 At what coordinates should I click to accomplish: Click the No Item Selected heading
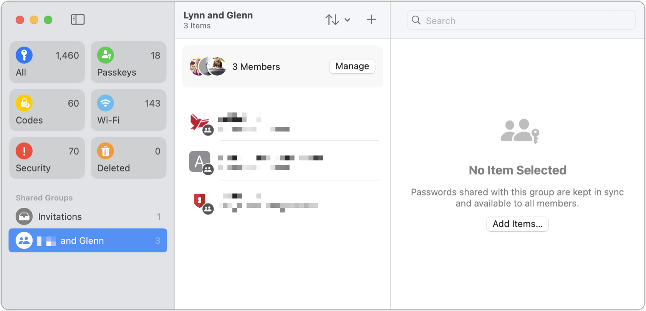point(517,170)
